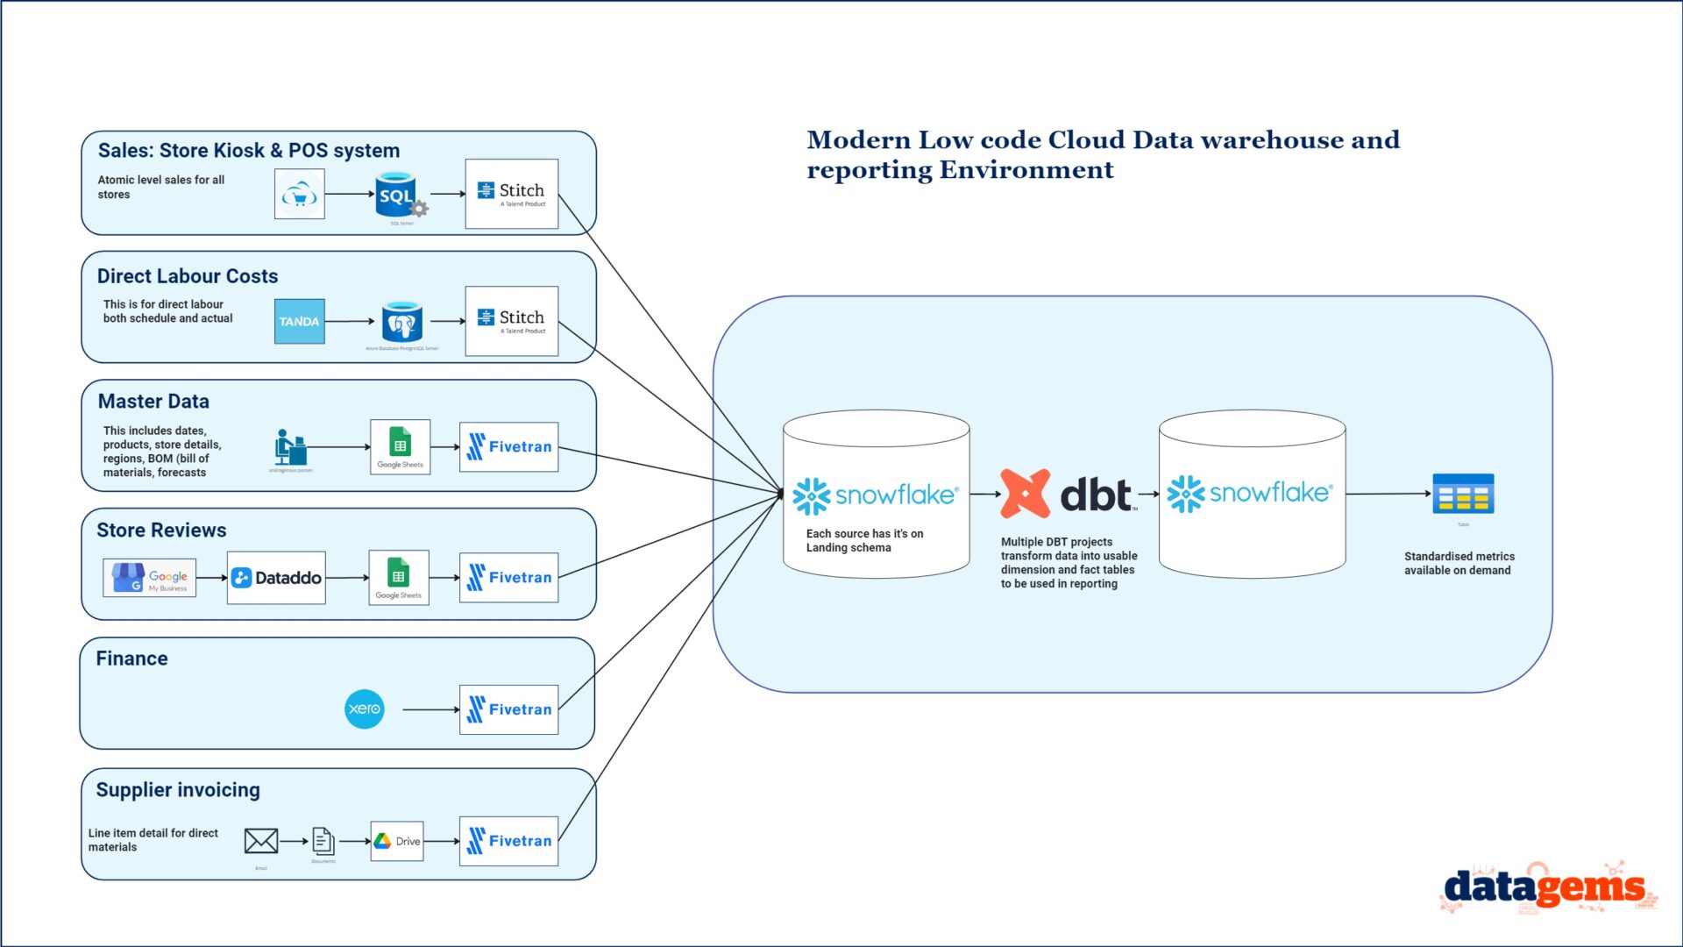This screenshot has height=947, width=1683.
Task: Click Google Sheets icon in Store Reviews
Action: [x=399, y=578]
